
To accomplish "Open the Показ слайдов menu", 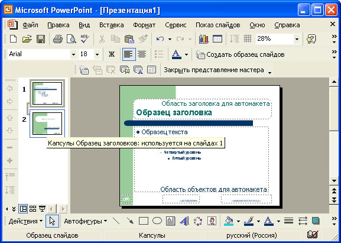I will coord(218,25).
